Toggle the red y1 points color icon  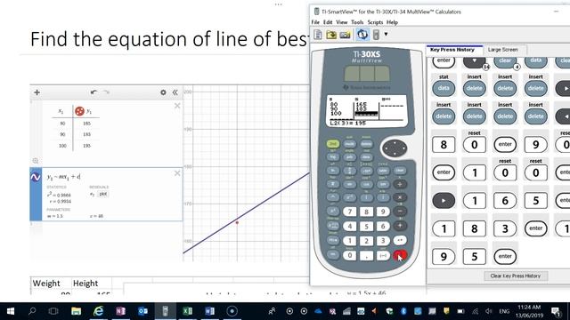79,111
